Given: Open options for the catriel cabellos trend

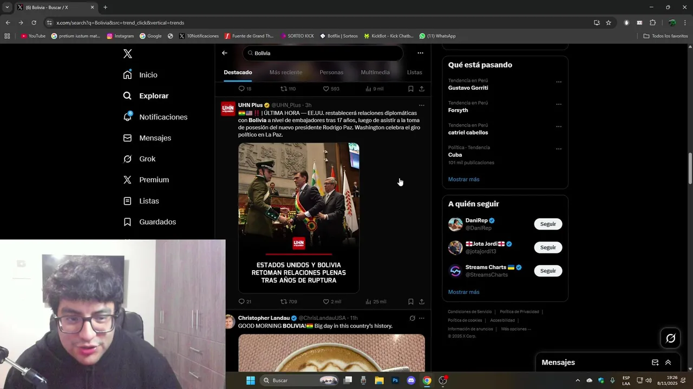Looking at the screenshot, I should click(x=559, y=126).
